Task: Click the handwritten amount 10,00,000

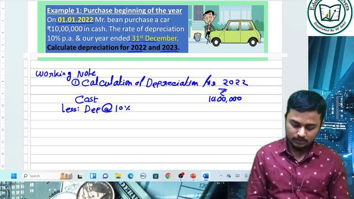Action: tap(225, 98)
